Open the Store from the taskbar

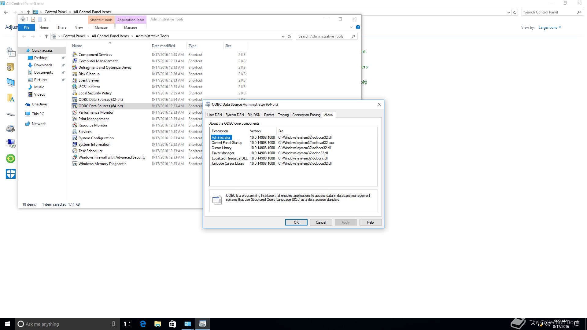pos(172,324)
